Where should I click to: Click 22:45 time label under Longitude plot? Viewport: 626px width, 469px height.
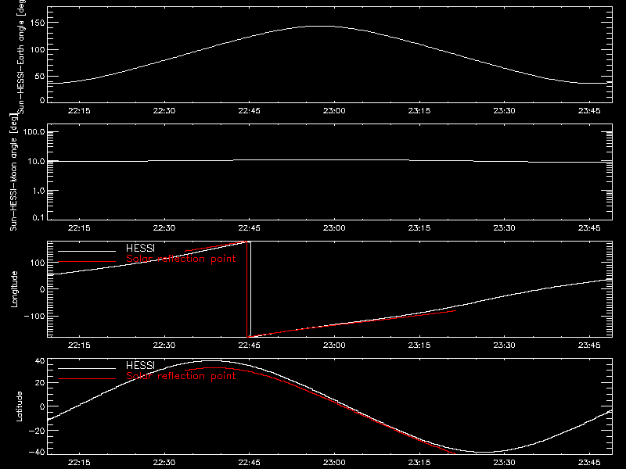coord(249,345)
